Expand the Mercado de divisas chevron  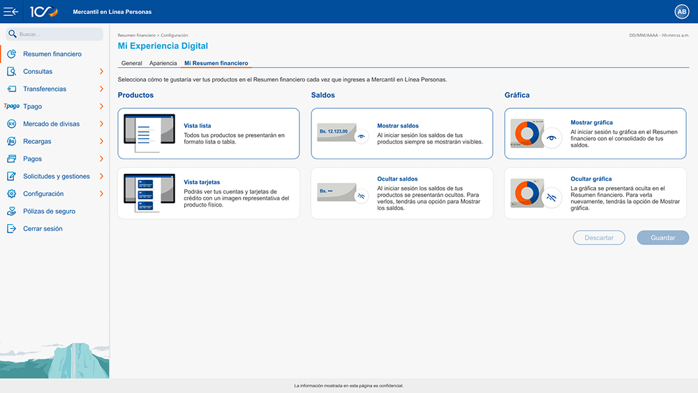click(x=101, y=124)
